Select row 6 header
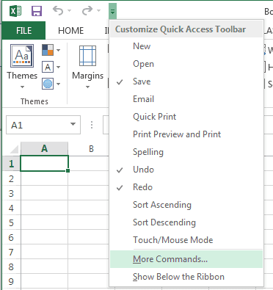The image size is (273, 290). [x=11, y=237]
